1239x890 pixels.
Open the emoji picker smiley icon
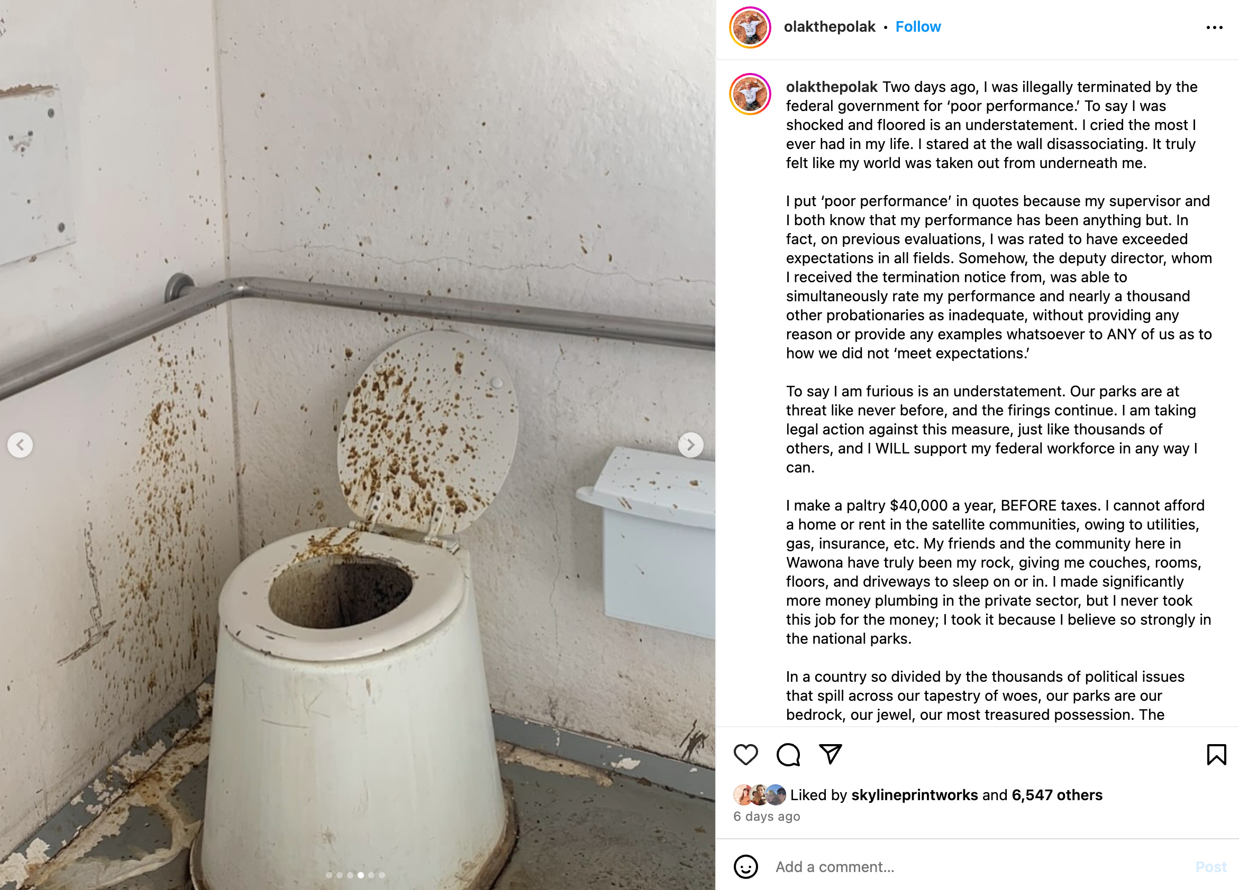click(x=746, y=867)
